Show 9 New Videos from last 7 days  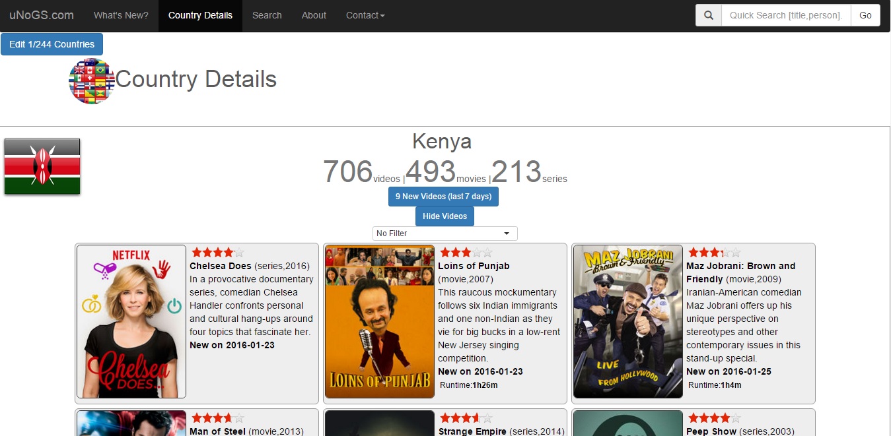pos(443,197)
